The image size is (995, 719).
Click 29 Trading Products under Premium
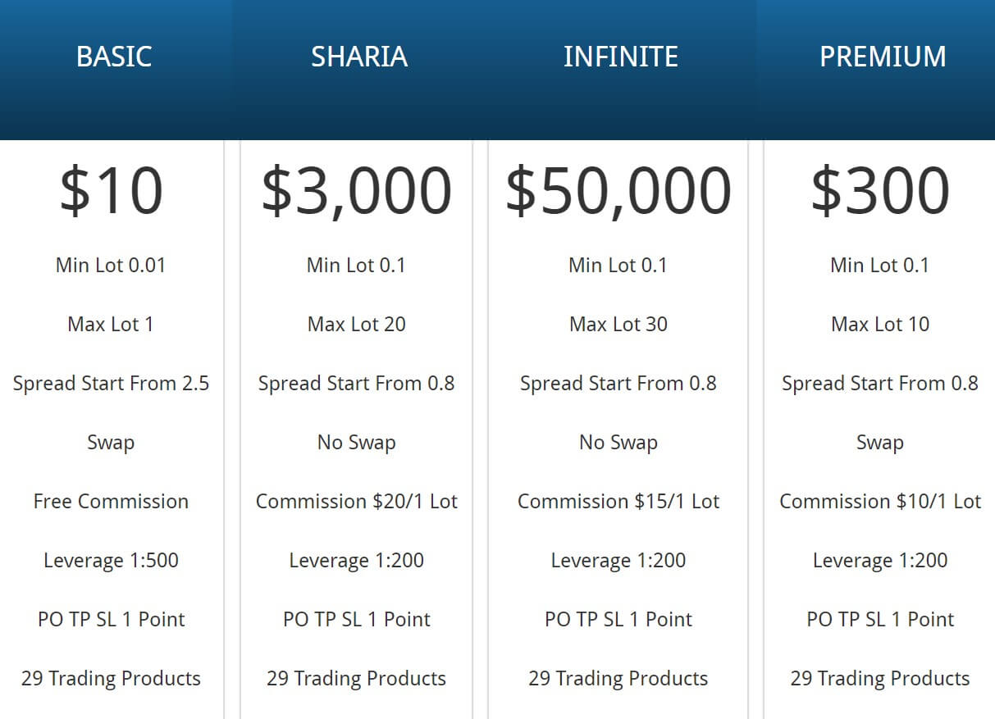[880, 679]
